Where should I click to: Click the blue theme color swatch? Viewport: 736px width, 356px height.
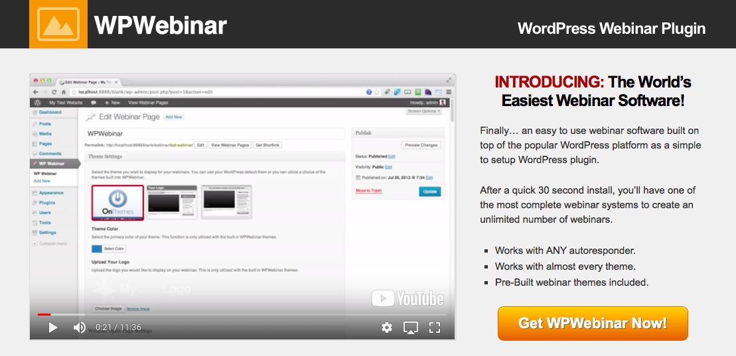tap(97, 249)
